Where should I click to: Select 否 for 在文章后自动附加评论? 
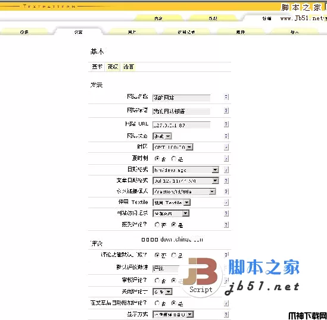[157, 303]
